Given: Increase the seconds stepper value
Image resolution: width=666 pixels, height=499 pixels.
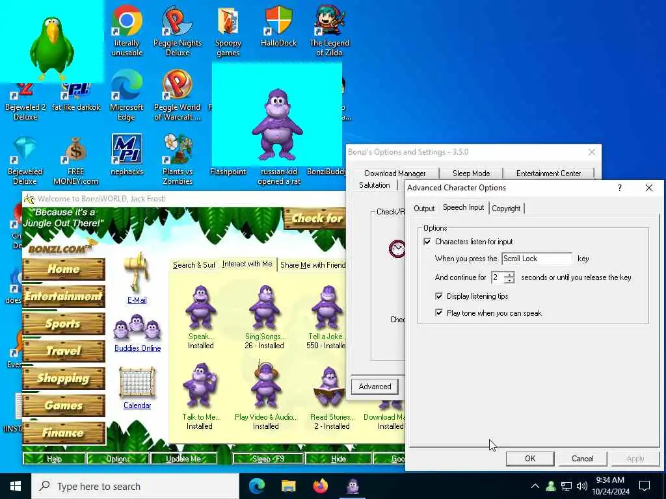Looking at the screenshot, I should (509, 274).
